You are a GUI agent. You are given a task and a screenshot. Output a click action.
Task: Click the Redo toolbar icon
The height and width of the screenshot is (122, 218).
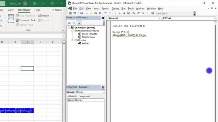110,13
